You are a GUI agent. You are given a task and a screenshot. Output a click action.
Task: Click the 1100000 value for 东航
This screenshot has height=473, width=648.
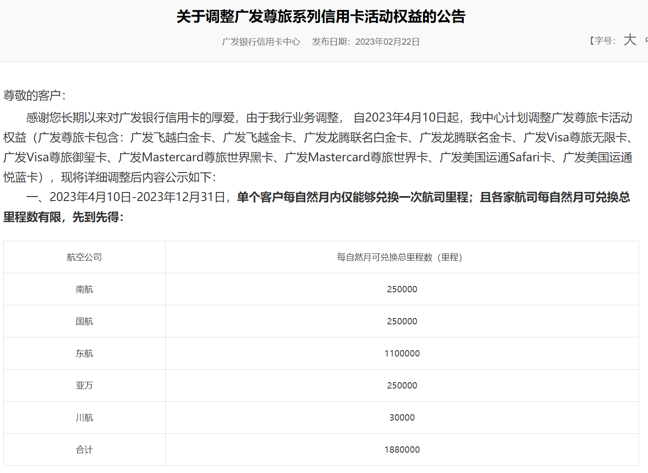(402, 353)
